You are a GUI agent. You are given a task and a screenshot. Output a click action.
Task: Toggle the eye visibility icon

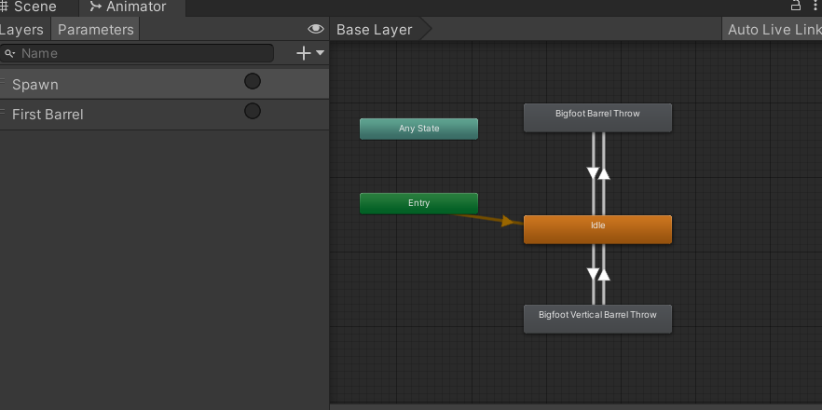316,29
